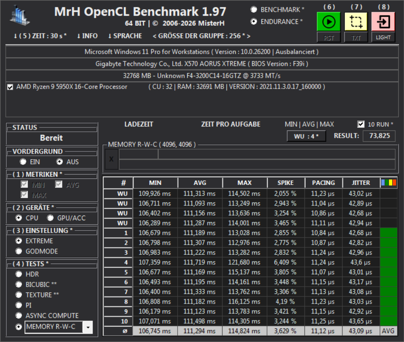Image resolution: width=404 pixels, height=342 pixels.
Task: Click average row MIN value 106,745 ms
Action: coord(155,331)
